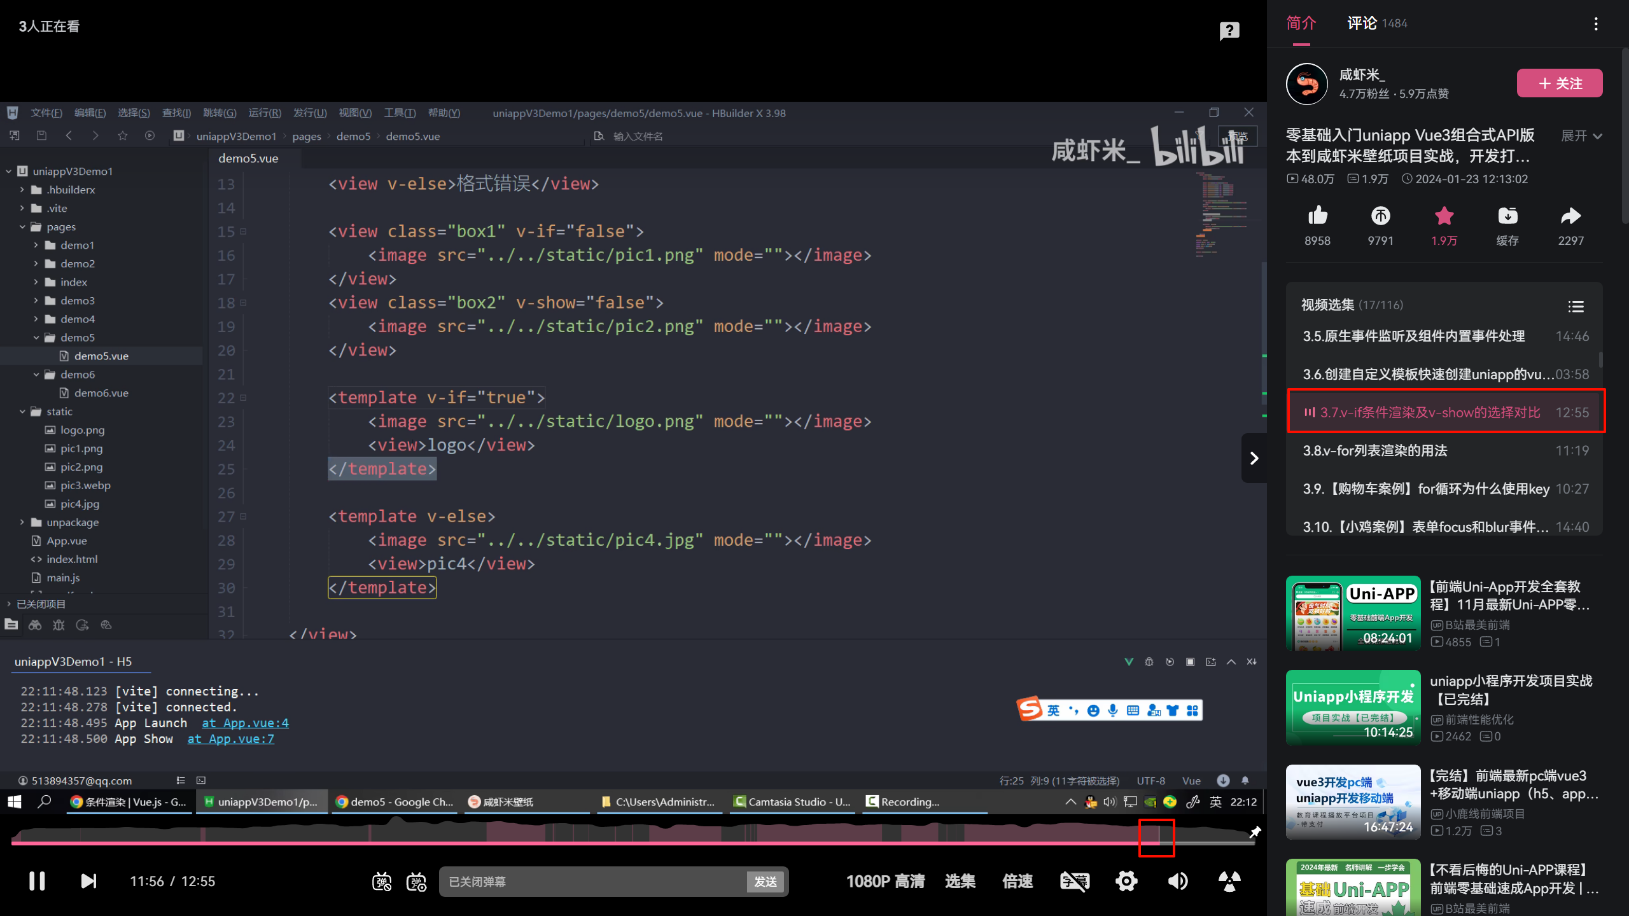This screenshot has height=916, width=1629.
Task: Expand the unpackage folder
Action: [22, 522]
